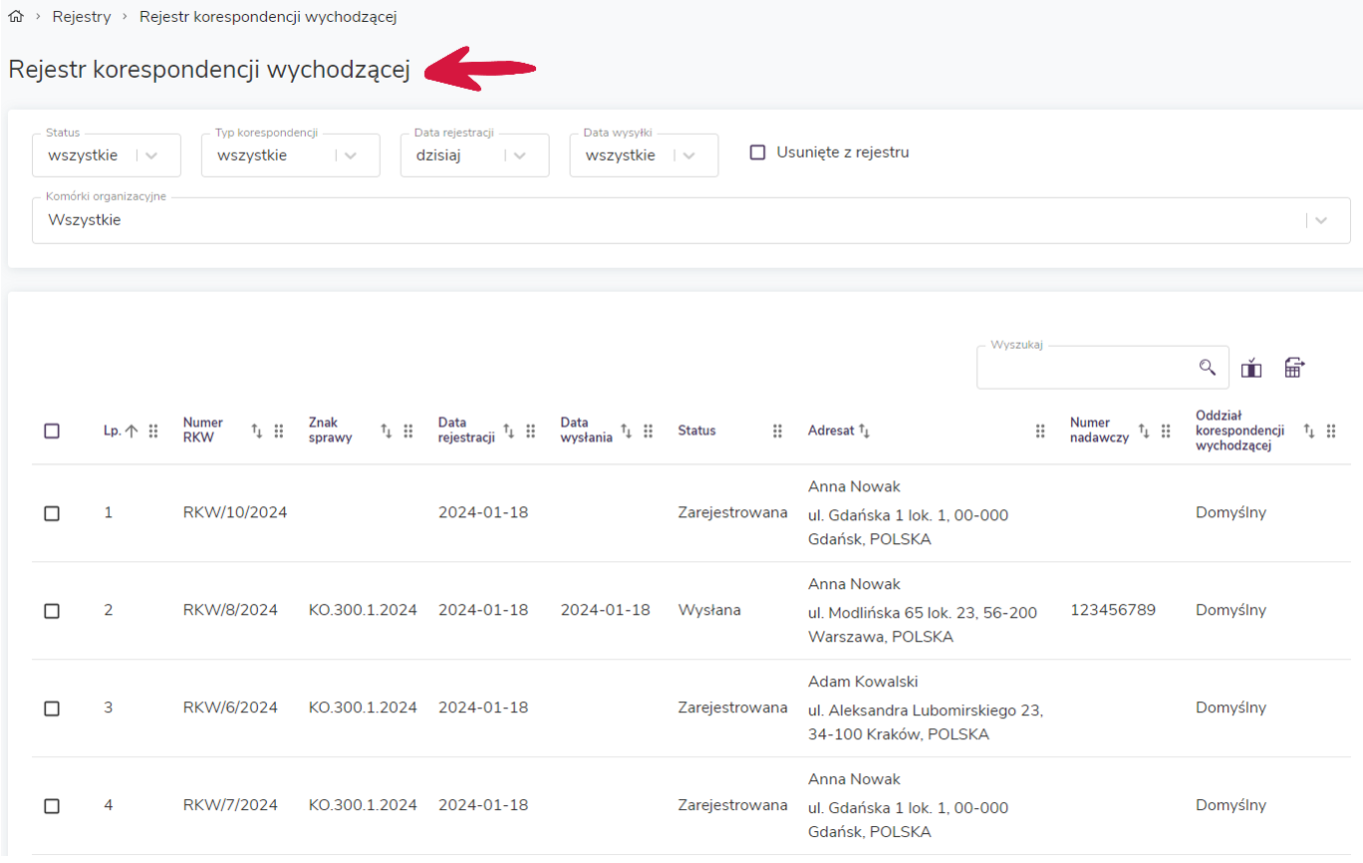Click the home icon in breadcrumb
The height and width of the screenshot is (863, 1363).
(16, 17)
